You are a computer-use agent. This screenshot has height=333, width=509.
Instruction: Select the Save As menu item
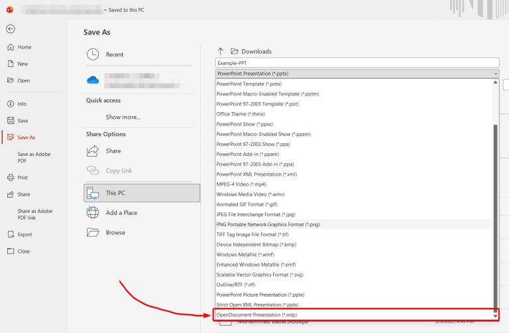click(x=21, y=137)
